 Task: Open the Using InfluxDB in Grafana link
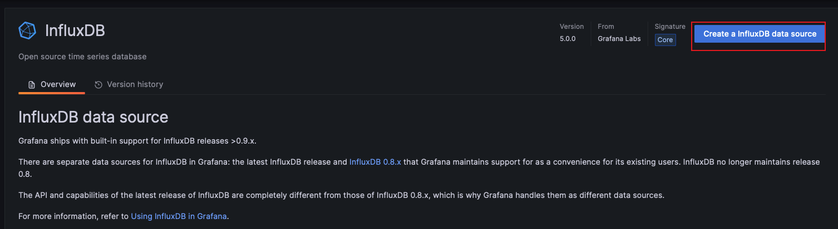pos(179,216)
